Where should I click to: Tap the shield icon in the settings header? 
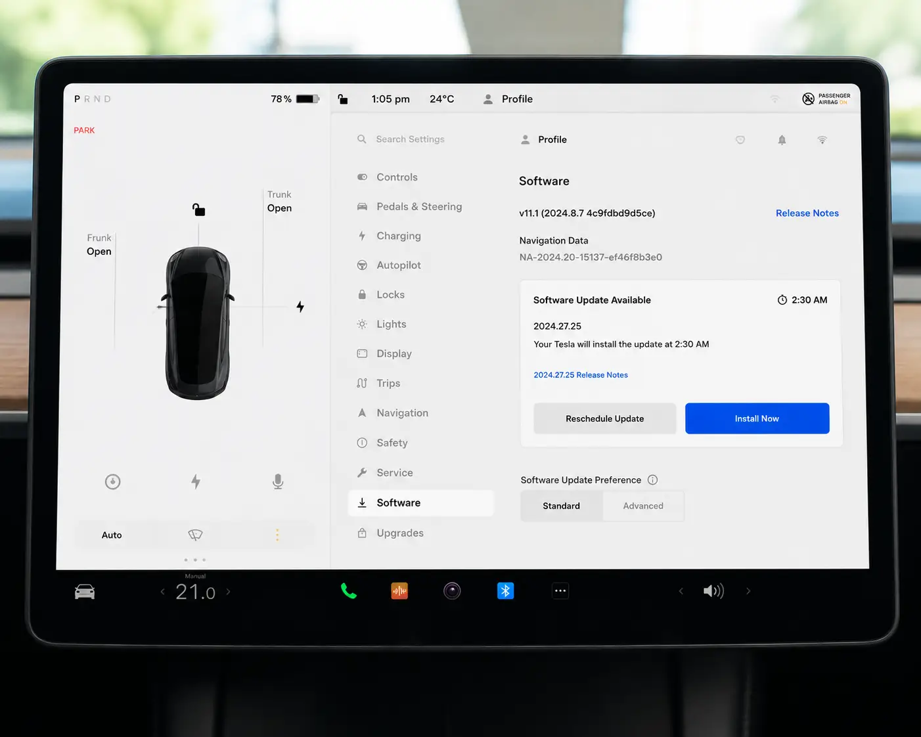pos(740,140)
